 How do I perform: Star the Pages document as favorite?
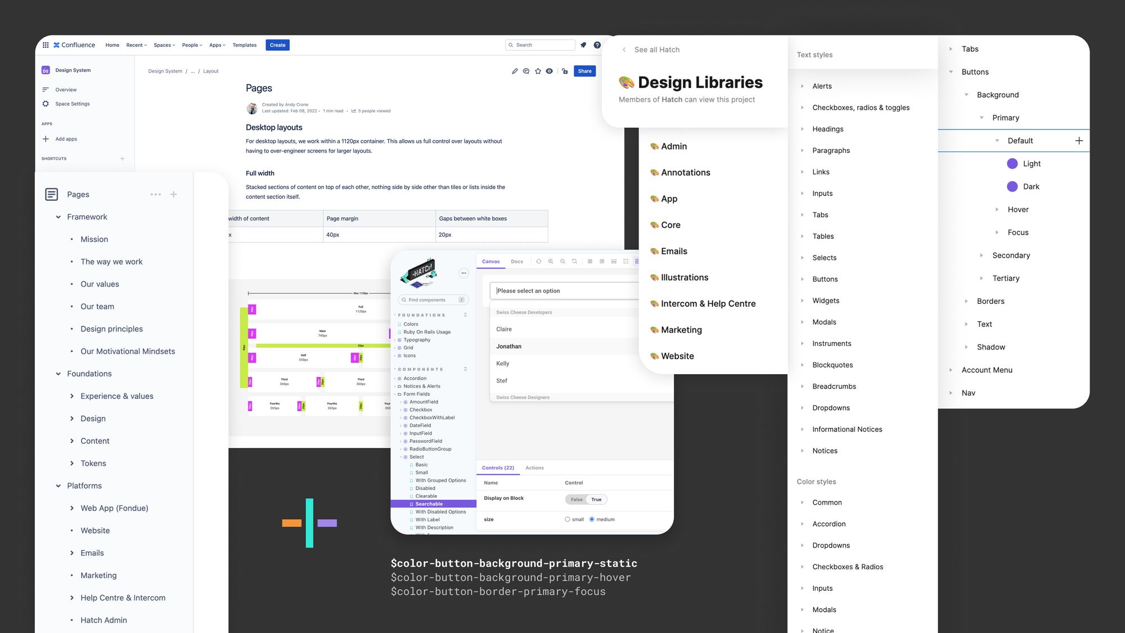pyautogui.click(x=538, y=71)
